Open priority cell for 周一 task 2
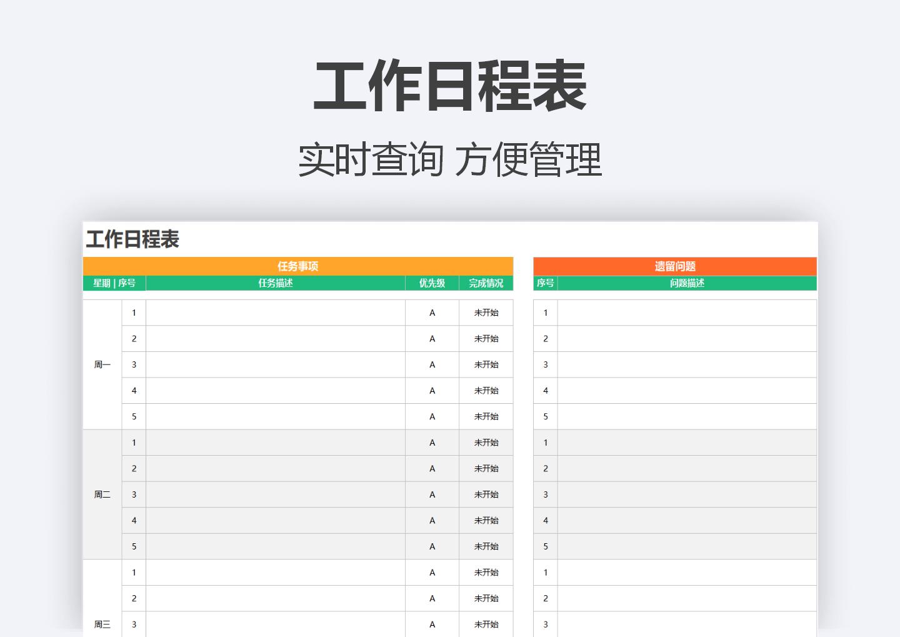This screenshot has width=900, height=637. 432,339
